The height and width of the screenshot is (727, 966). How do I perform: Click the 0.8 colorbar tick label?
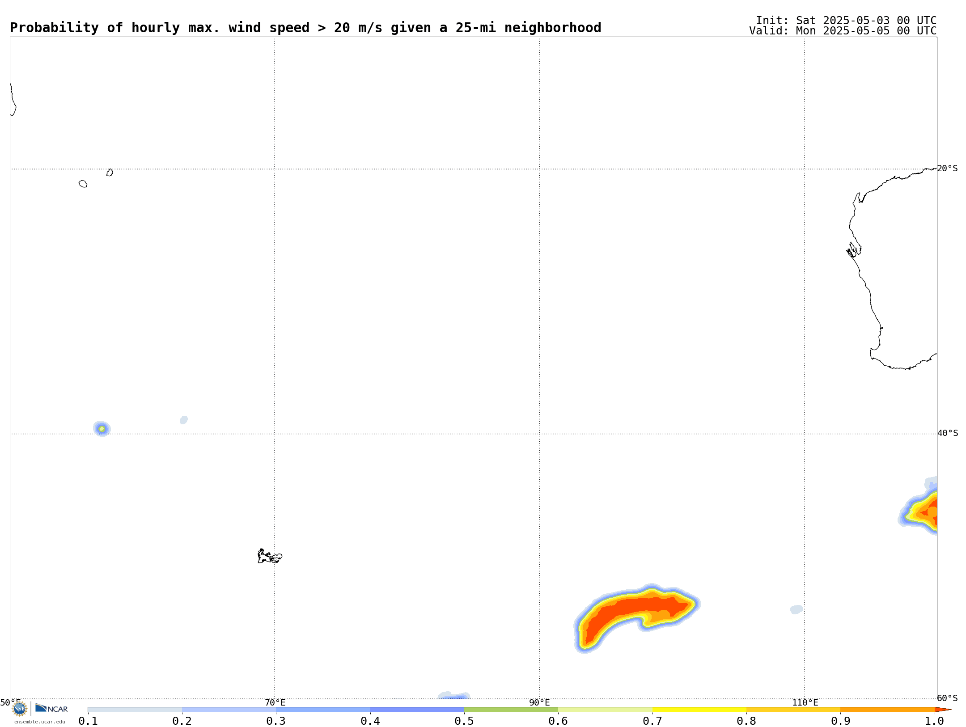[x=746, y=721]
